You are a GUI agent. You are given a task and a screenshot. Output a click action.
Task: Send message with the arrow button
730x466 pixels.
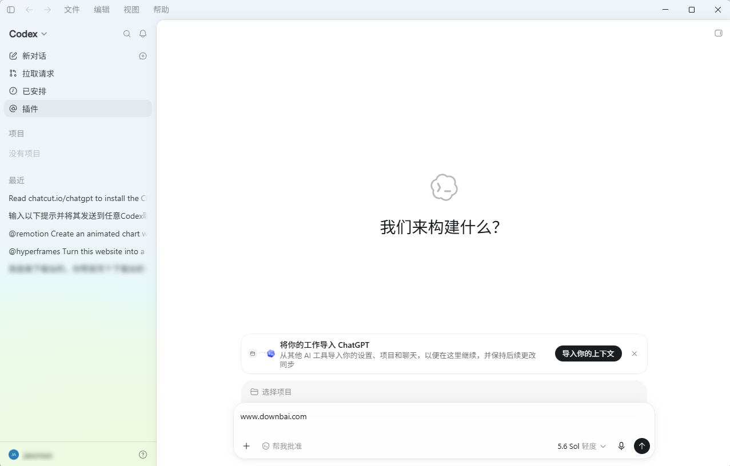642,446
